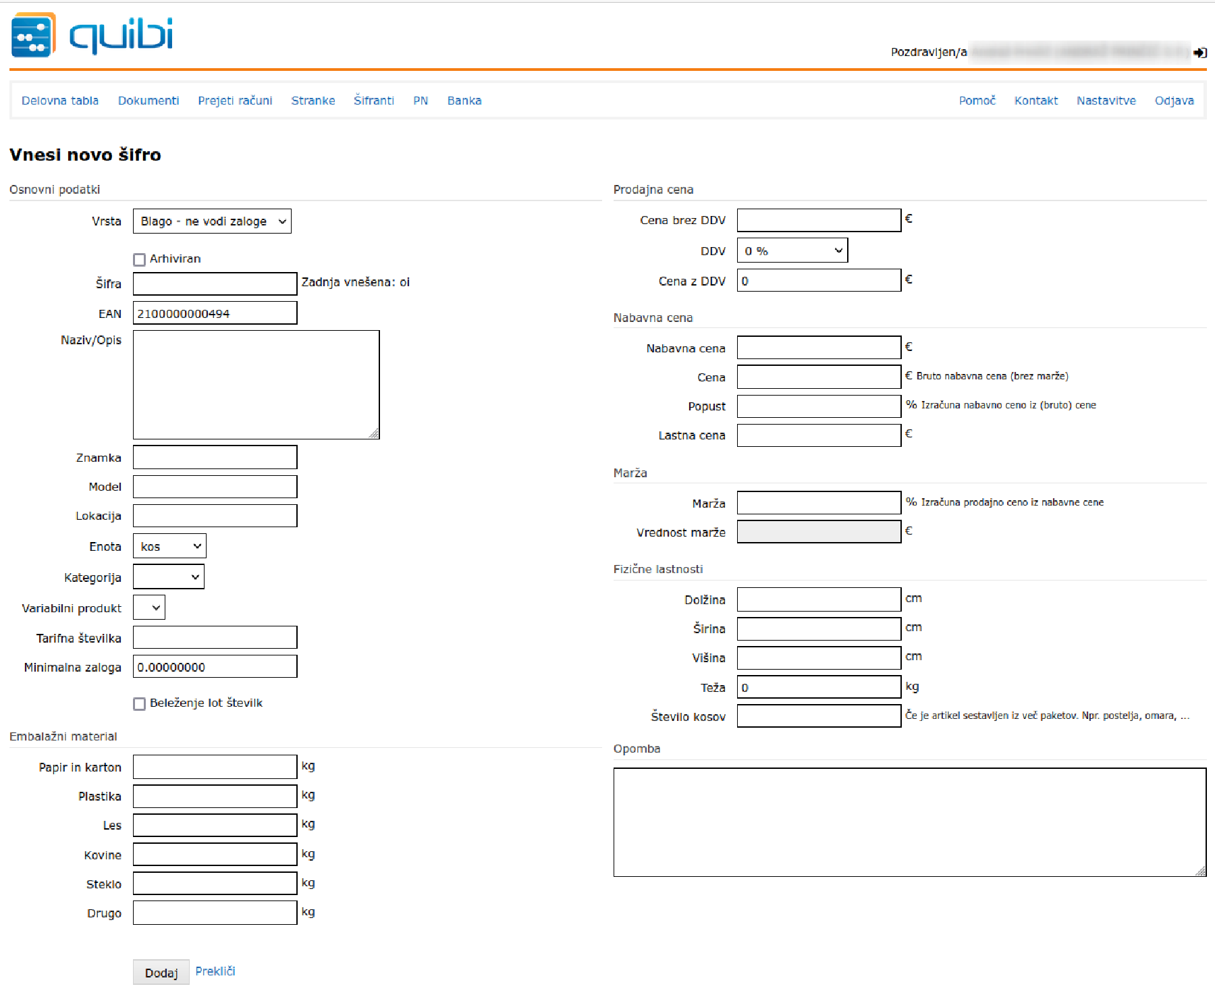
Task: Click inside the Opomba notes box
Action: (909, 822)
